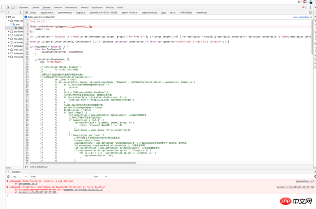Open the 'top' execution context dropdown
This screenshot has width=316, height=209.
coord(19,177)
